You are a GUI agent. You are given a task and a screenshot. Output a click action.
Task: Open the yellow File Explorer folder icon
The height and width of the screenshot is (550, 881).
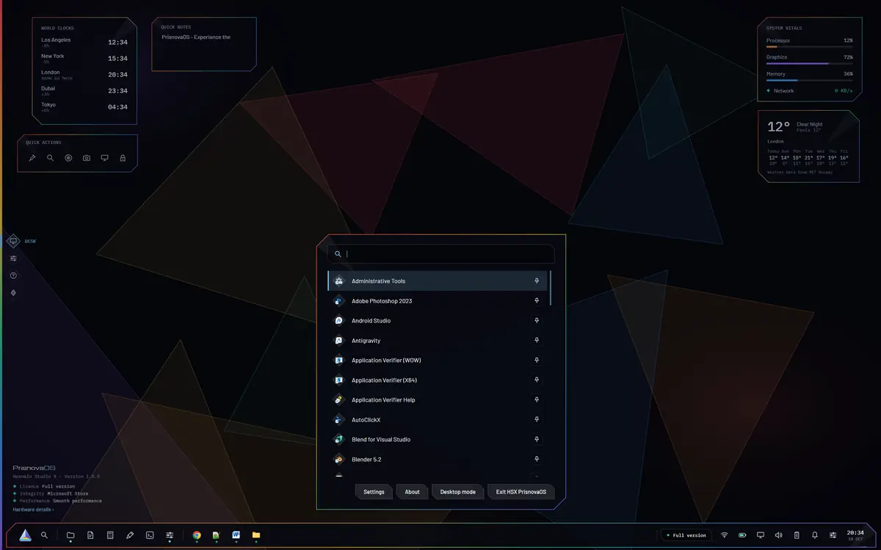pyautogui.click(x=256, y=535)
